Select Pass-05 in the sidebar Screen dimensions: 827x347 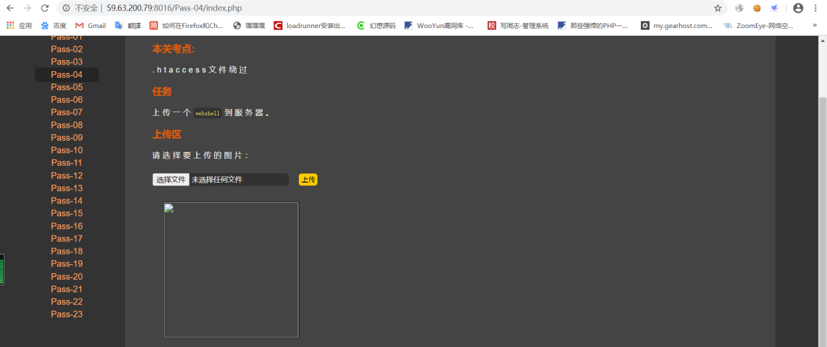click(67, 87)
